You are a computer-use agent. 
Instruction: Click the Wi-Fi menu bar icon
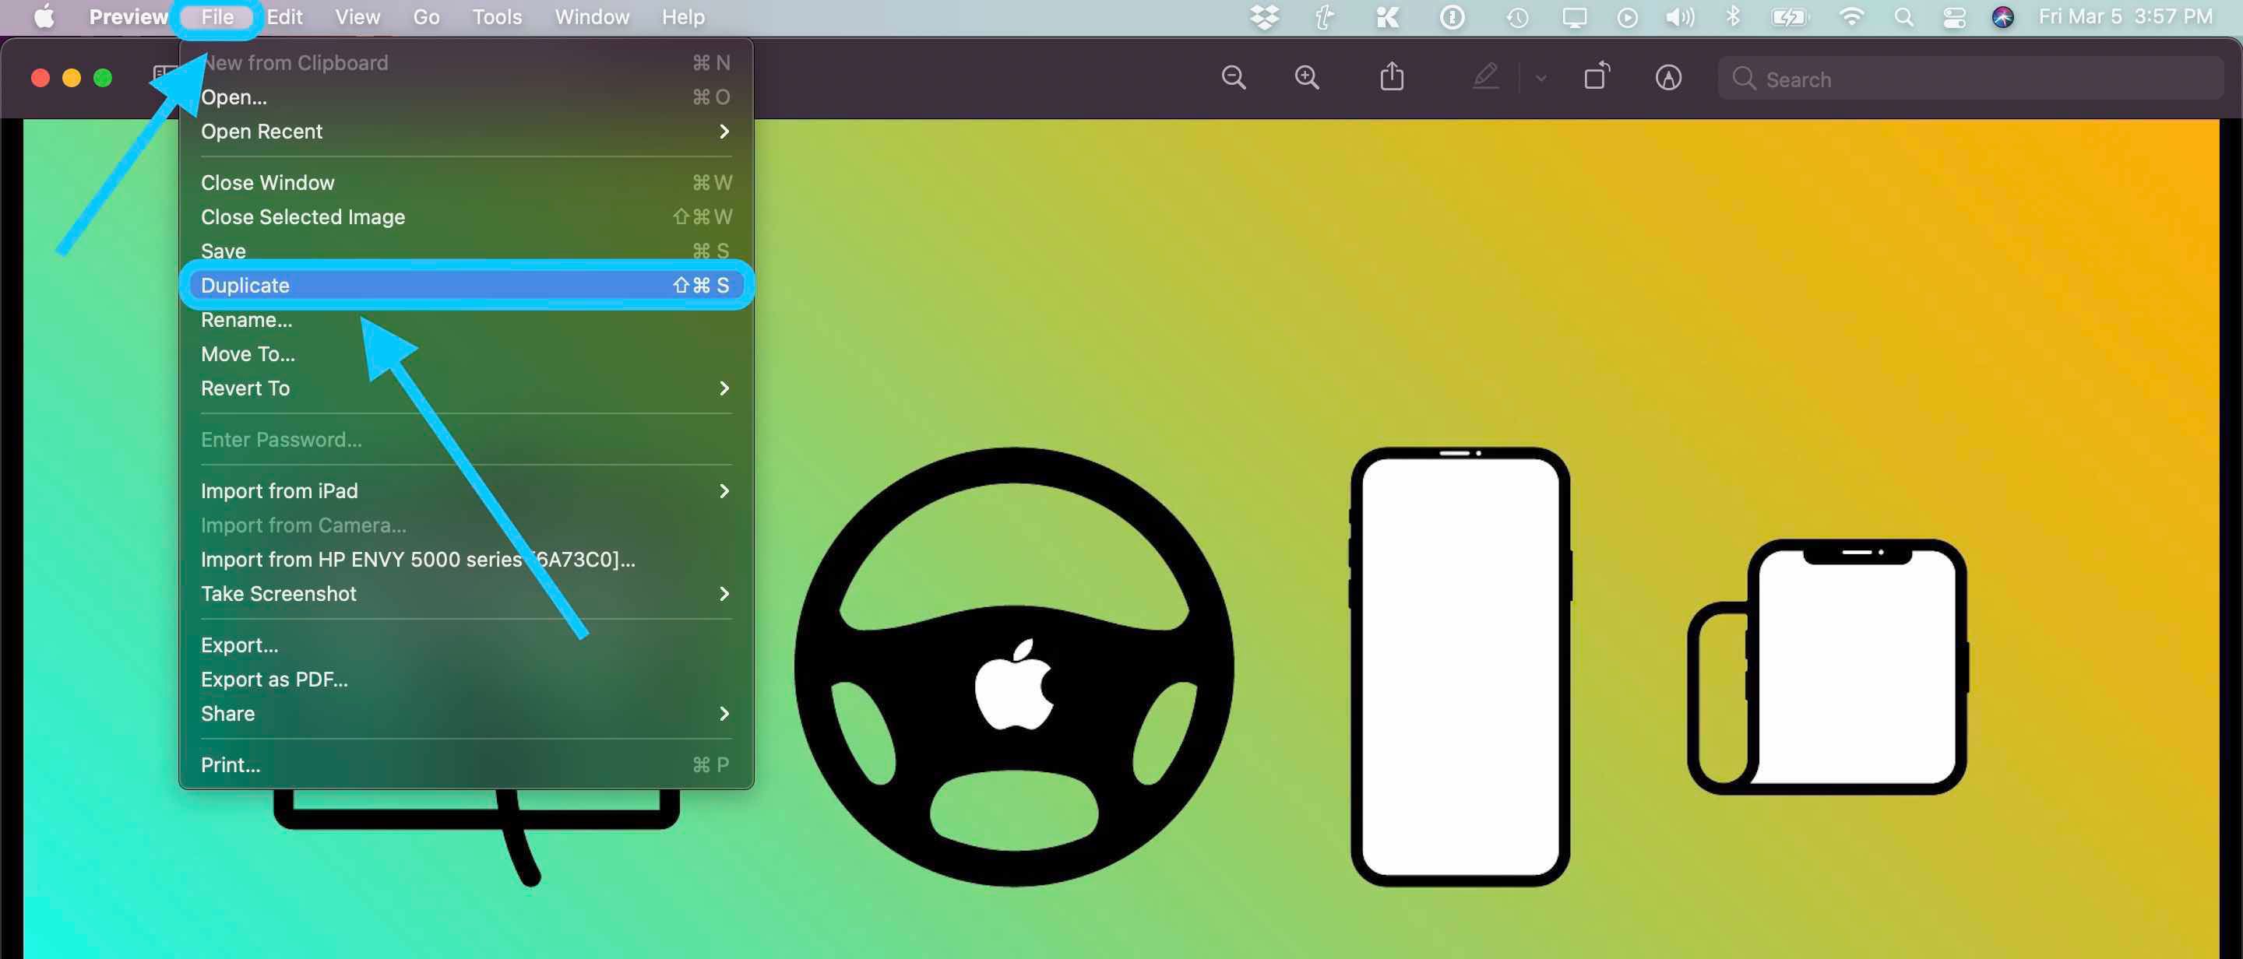(x=1850, y=16)
